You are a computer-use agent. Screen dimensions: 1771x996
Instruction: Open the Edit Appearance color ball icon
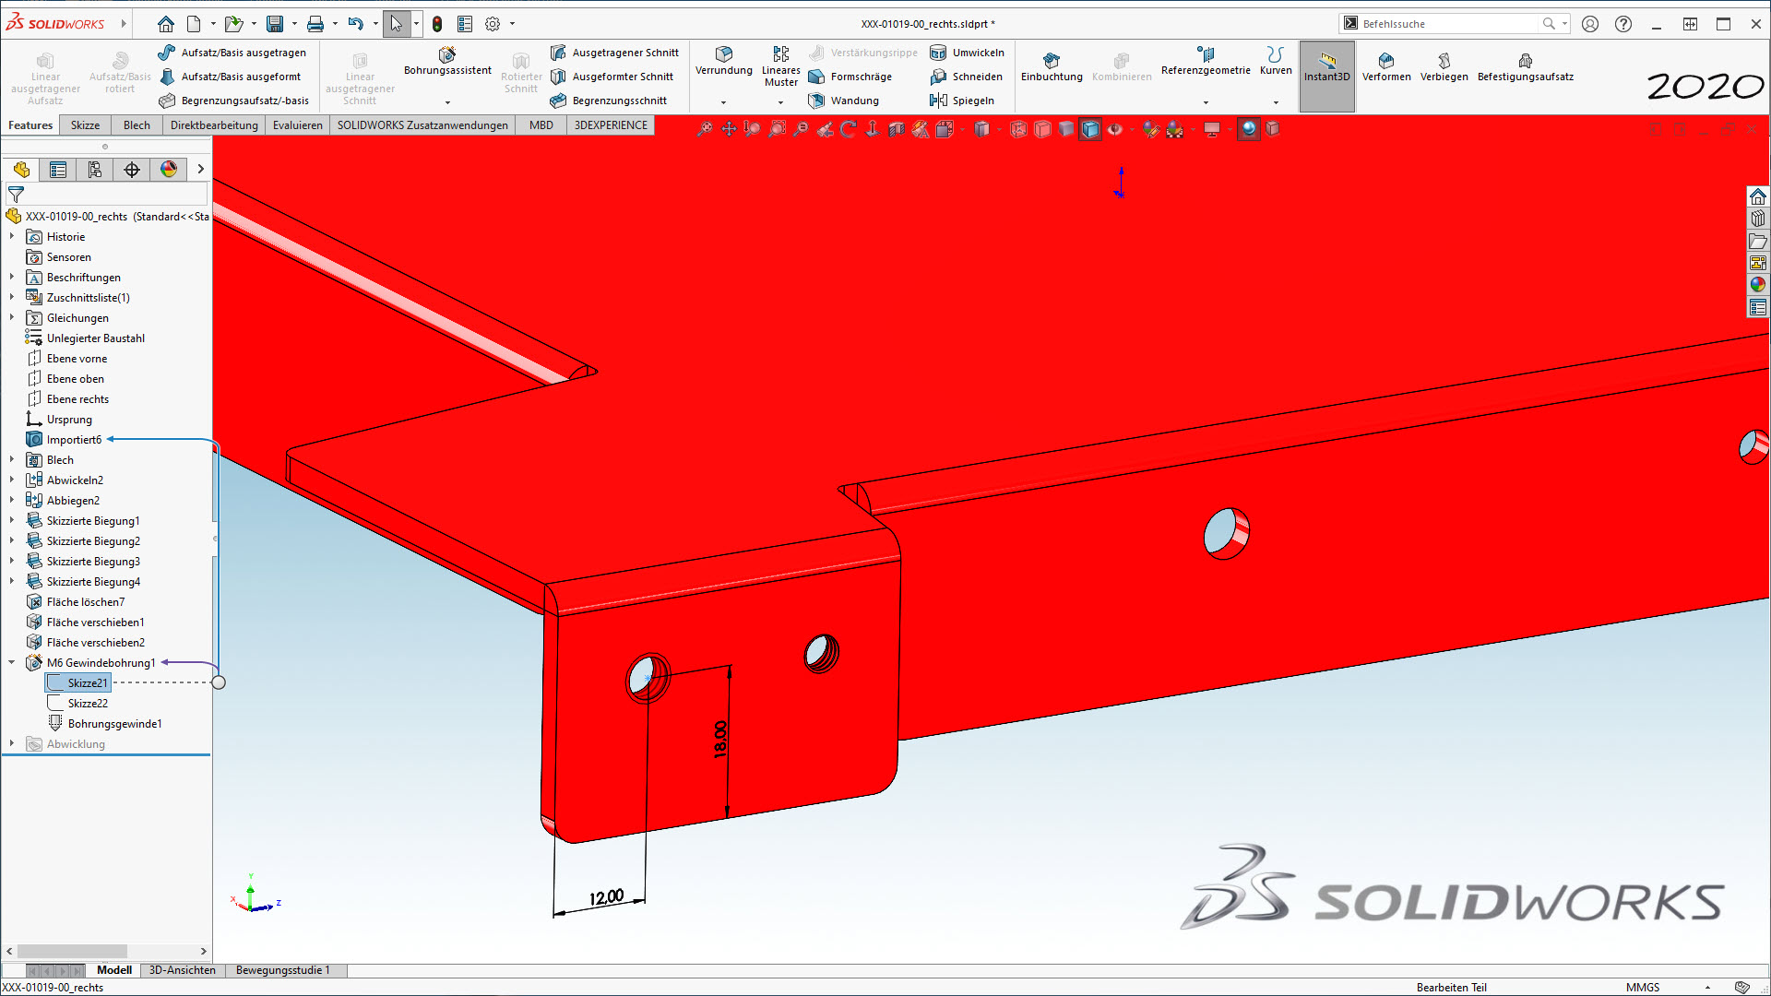pos(1150,129)
